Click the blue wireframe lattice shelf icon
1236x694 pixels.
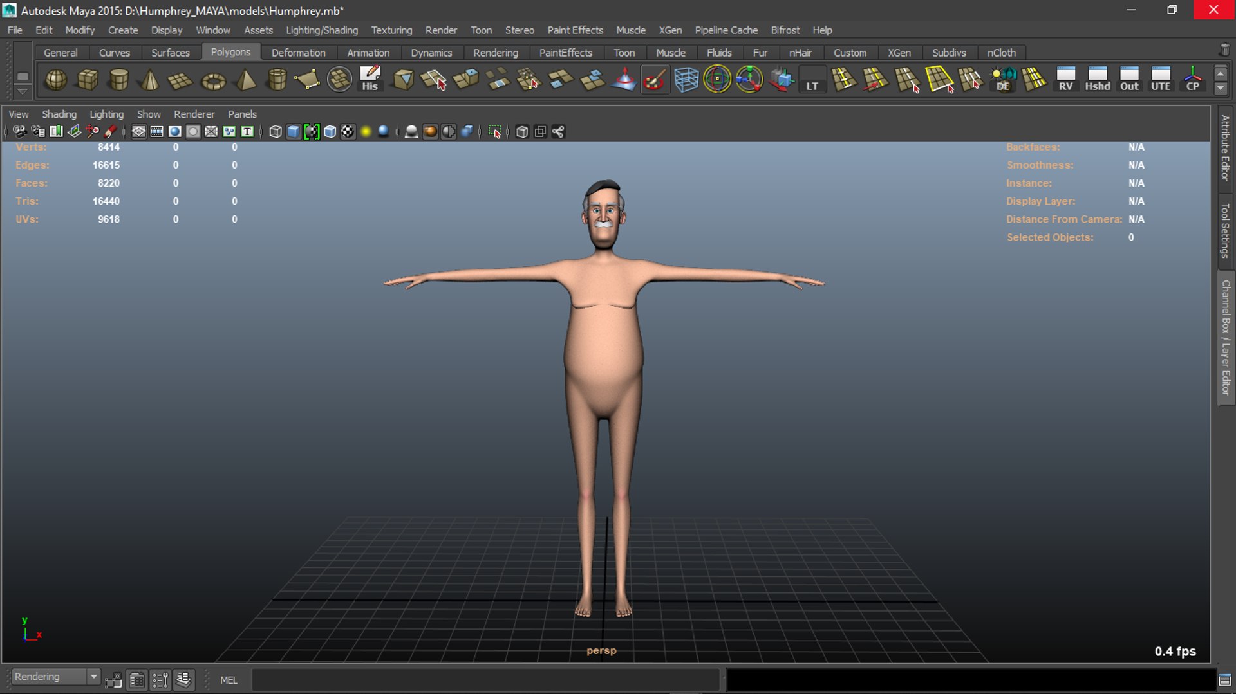tap(686, 80)
